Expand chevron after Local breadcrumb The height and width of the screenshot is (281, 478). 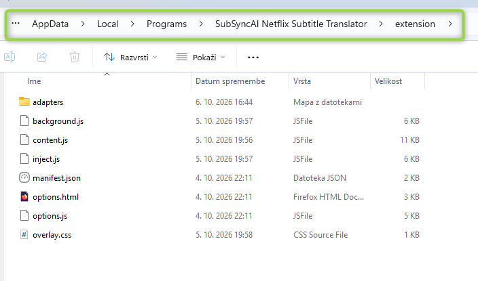pyautogui.click(x=132, y=24)
